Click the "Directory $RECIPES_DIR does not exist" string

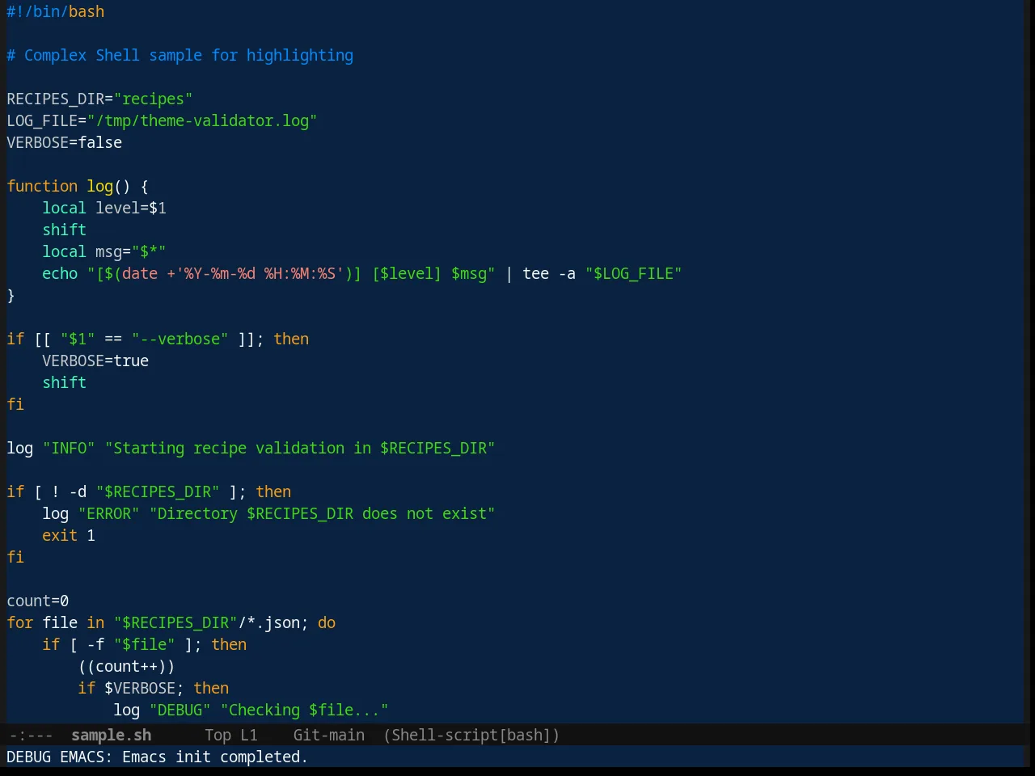click(x=322, y=513)
